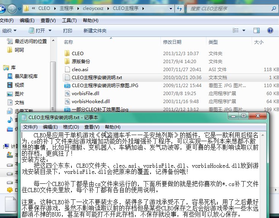
Task: Click the Notepad title bar document icon
Action: click(x=24, y=118)
